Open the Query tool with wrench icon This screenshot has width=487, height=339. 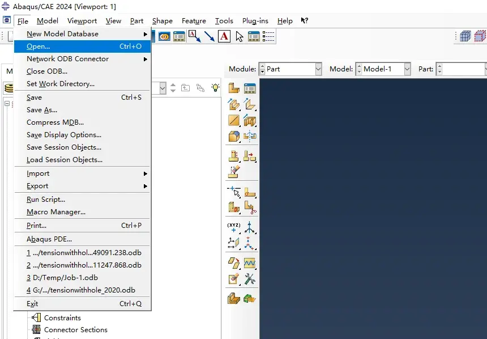[250, 279]
